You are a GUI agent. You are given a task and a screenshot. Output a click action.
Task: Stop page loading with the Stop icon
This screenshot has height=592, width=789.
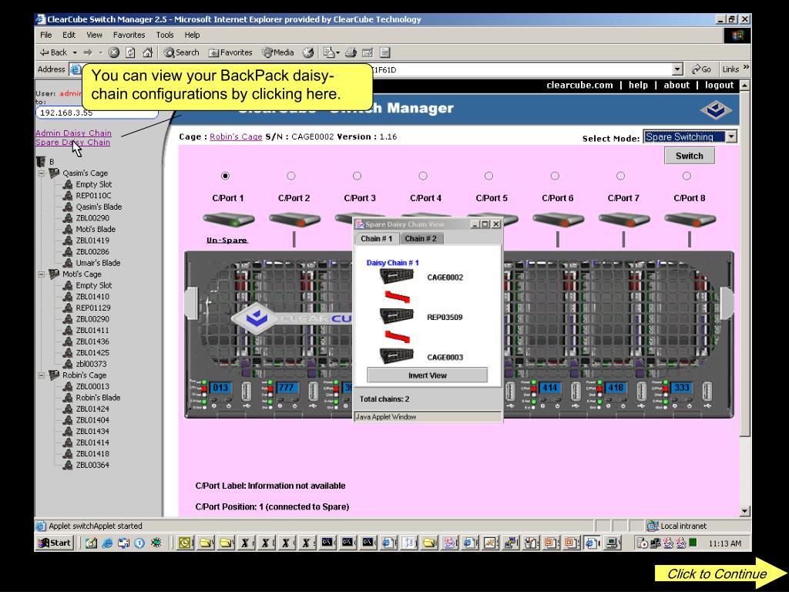pos(114,52)
